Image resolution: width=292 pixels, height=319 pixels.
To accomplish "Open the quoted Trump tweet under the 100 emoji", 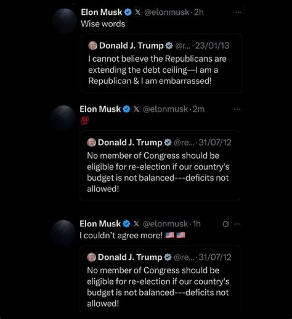I will [161, 166].
